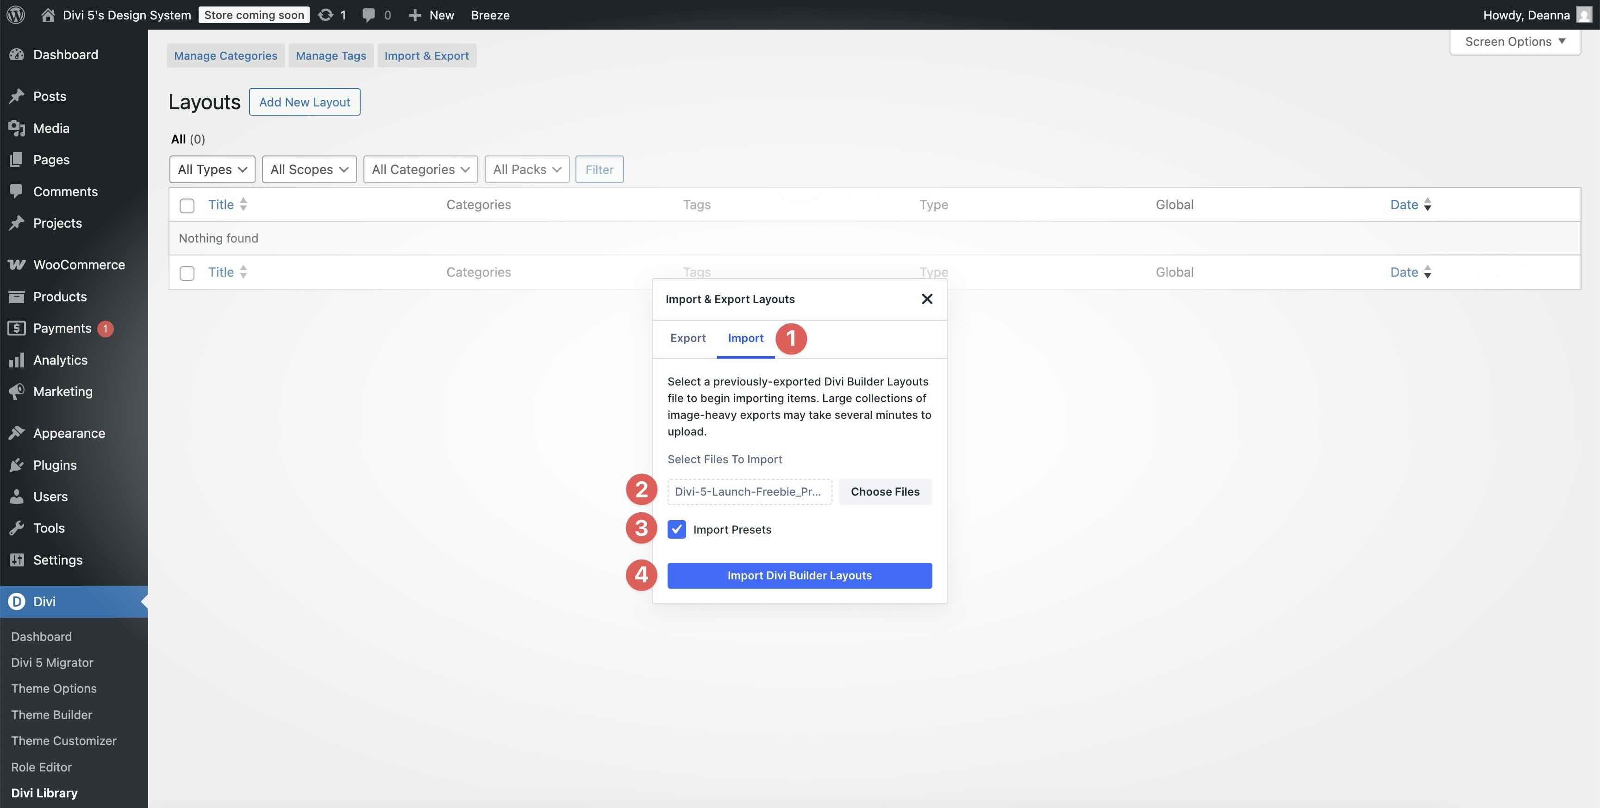Open Theme Builder submenu item

[x=51, y=715]
